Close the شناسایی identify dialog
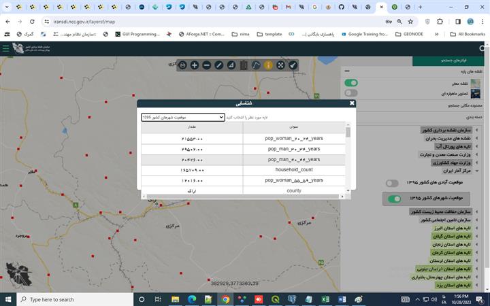Viewport: 490px width, 306px height. (x=352, y=103)
